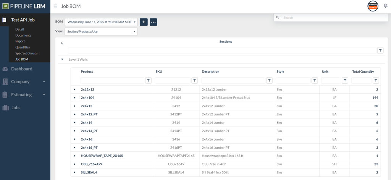
Task: Expand the HOUSEWRAP_TAPE_2X165 row
Action: click(x=74, y=156)
